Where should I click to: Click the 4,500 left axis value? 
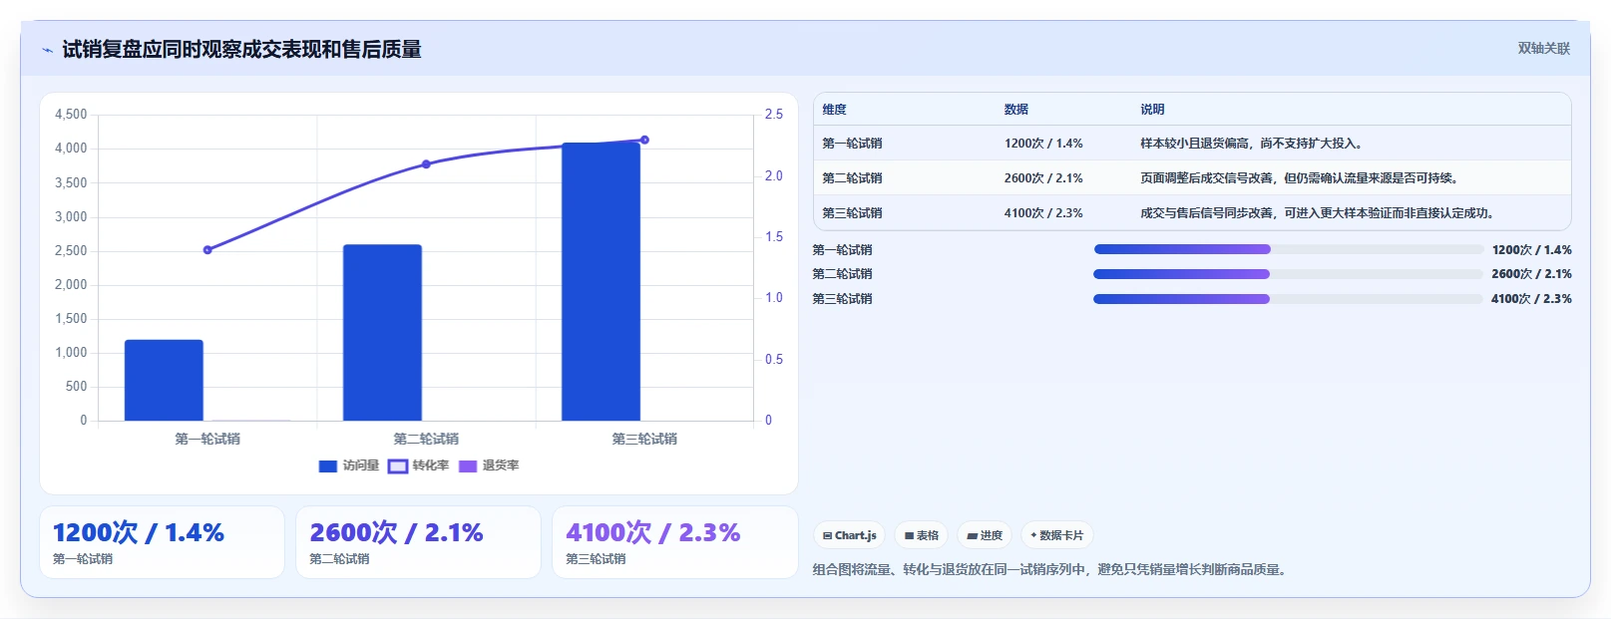71,115
